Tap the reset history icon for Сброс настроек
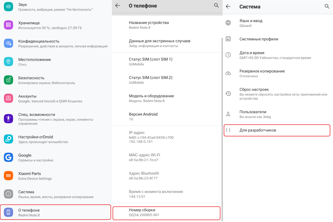333x222 pixels. coord(228,94)
